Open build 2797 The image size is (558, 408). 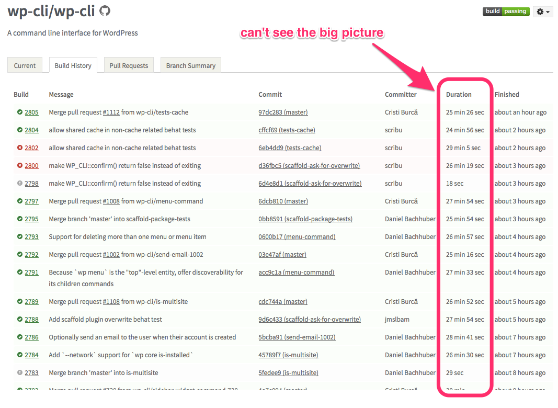pyautogui.click(x=32, y=201)
